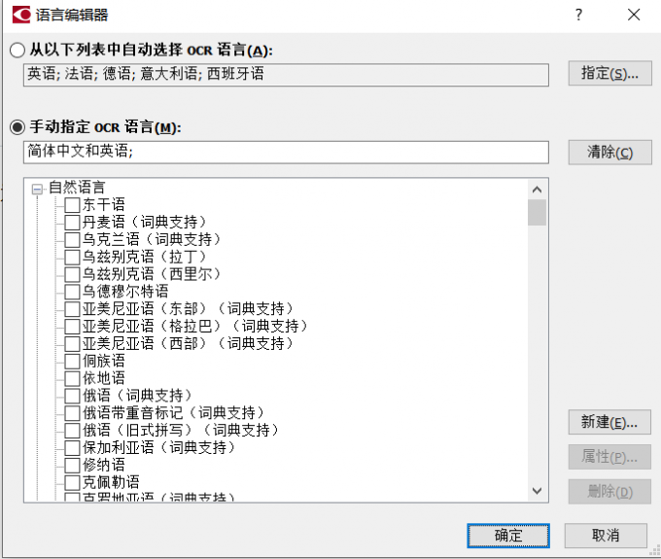The height and width of the screenshot is (559, 661).
Task: Check 俄语（词典支持） checkbox
Action: (72, 396)
